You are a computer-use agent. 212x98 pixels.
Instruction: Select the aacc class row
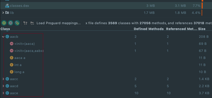pos(106,79)
